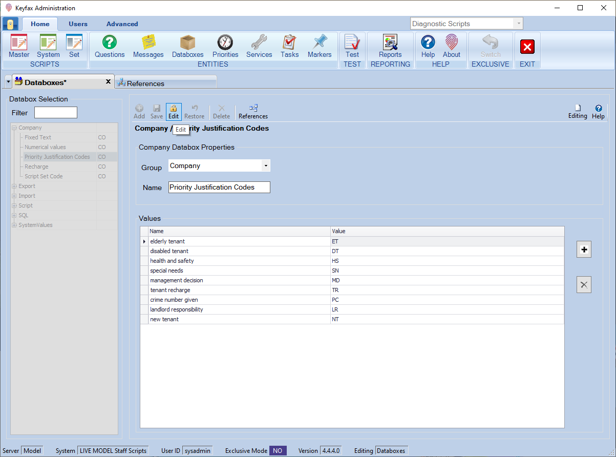Select the crime number given cell
Screen dimensions: 616x457
pos(239,300)
